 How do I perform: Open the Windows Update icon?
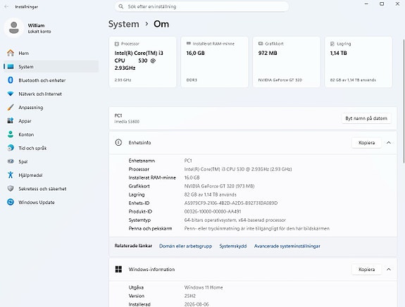pyautogui.click(x=11, y=202)
